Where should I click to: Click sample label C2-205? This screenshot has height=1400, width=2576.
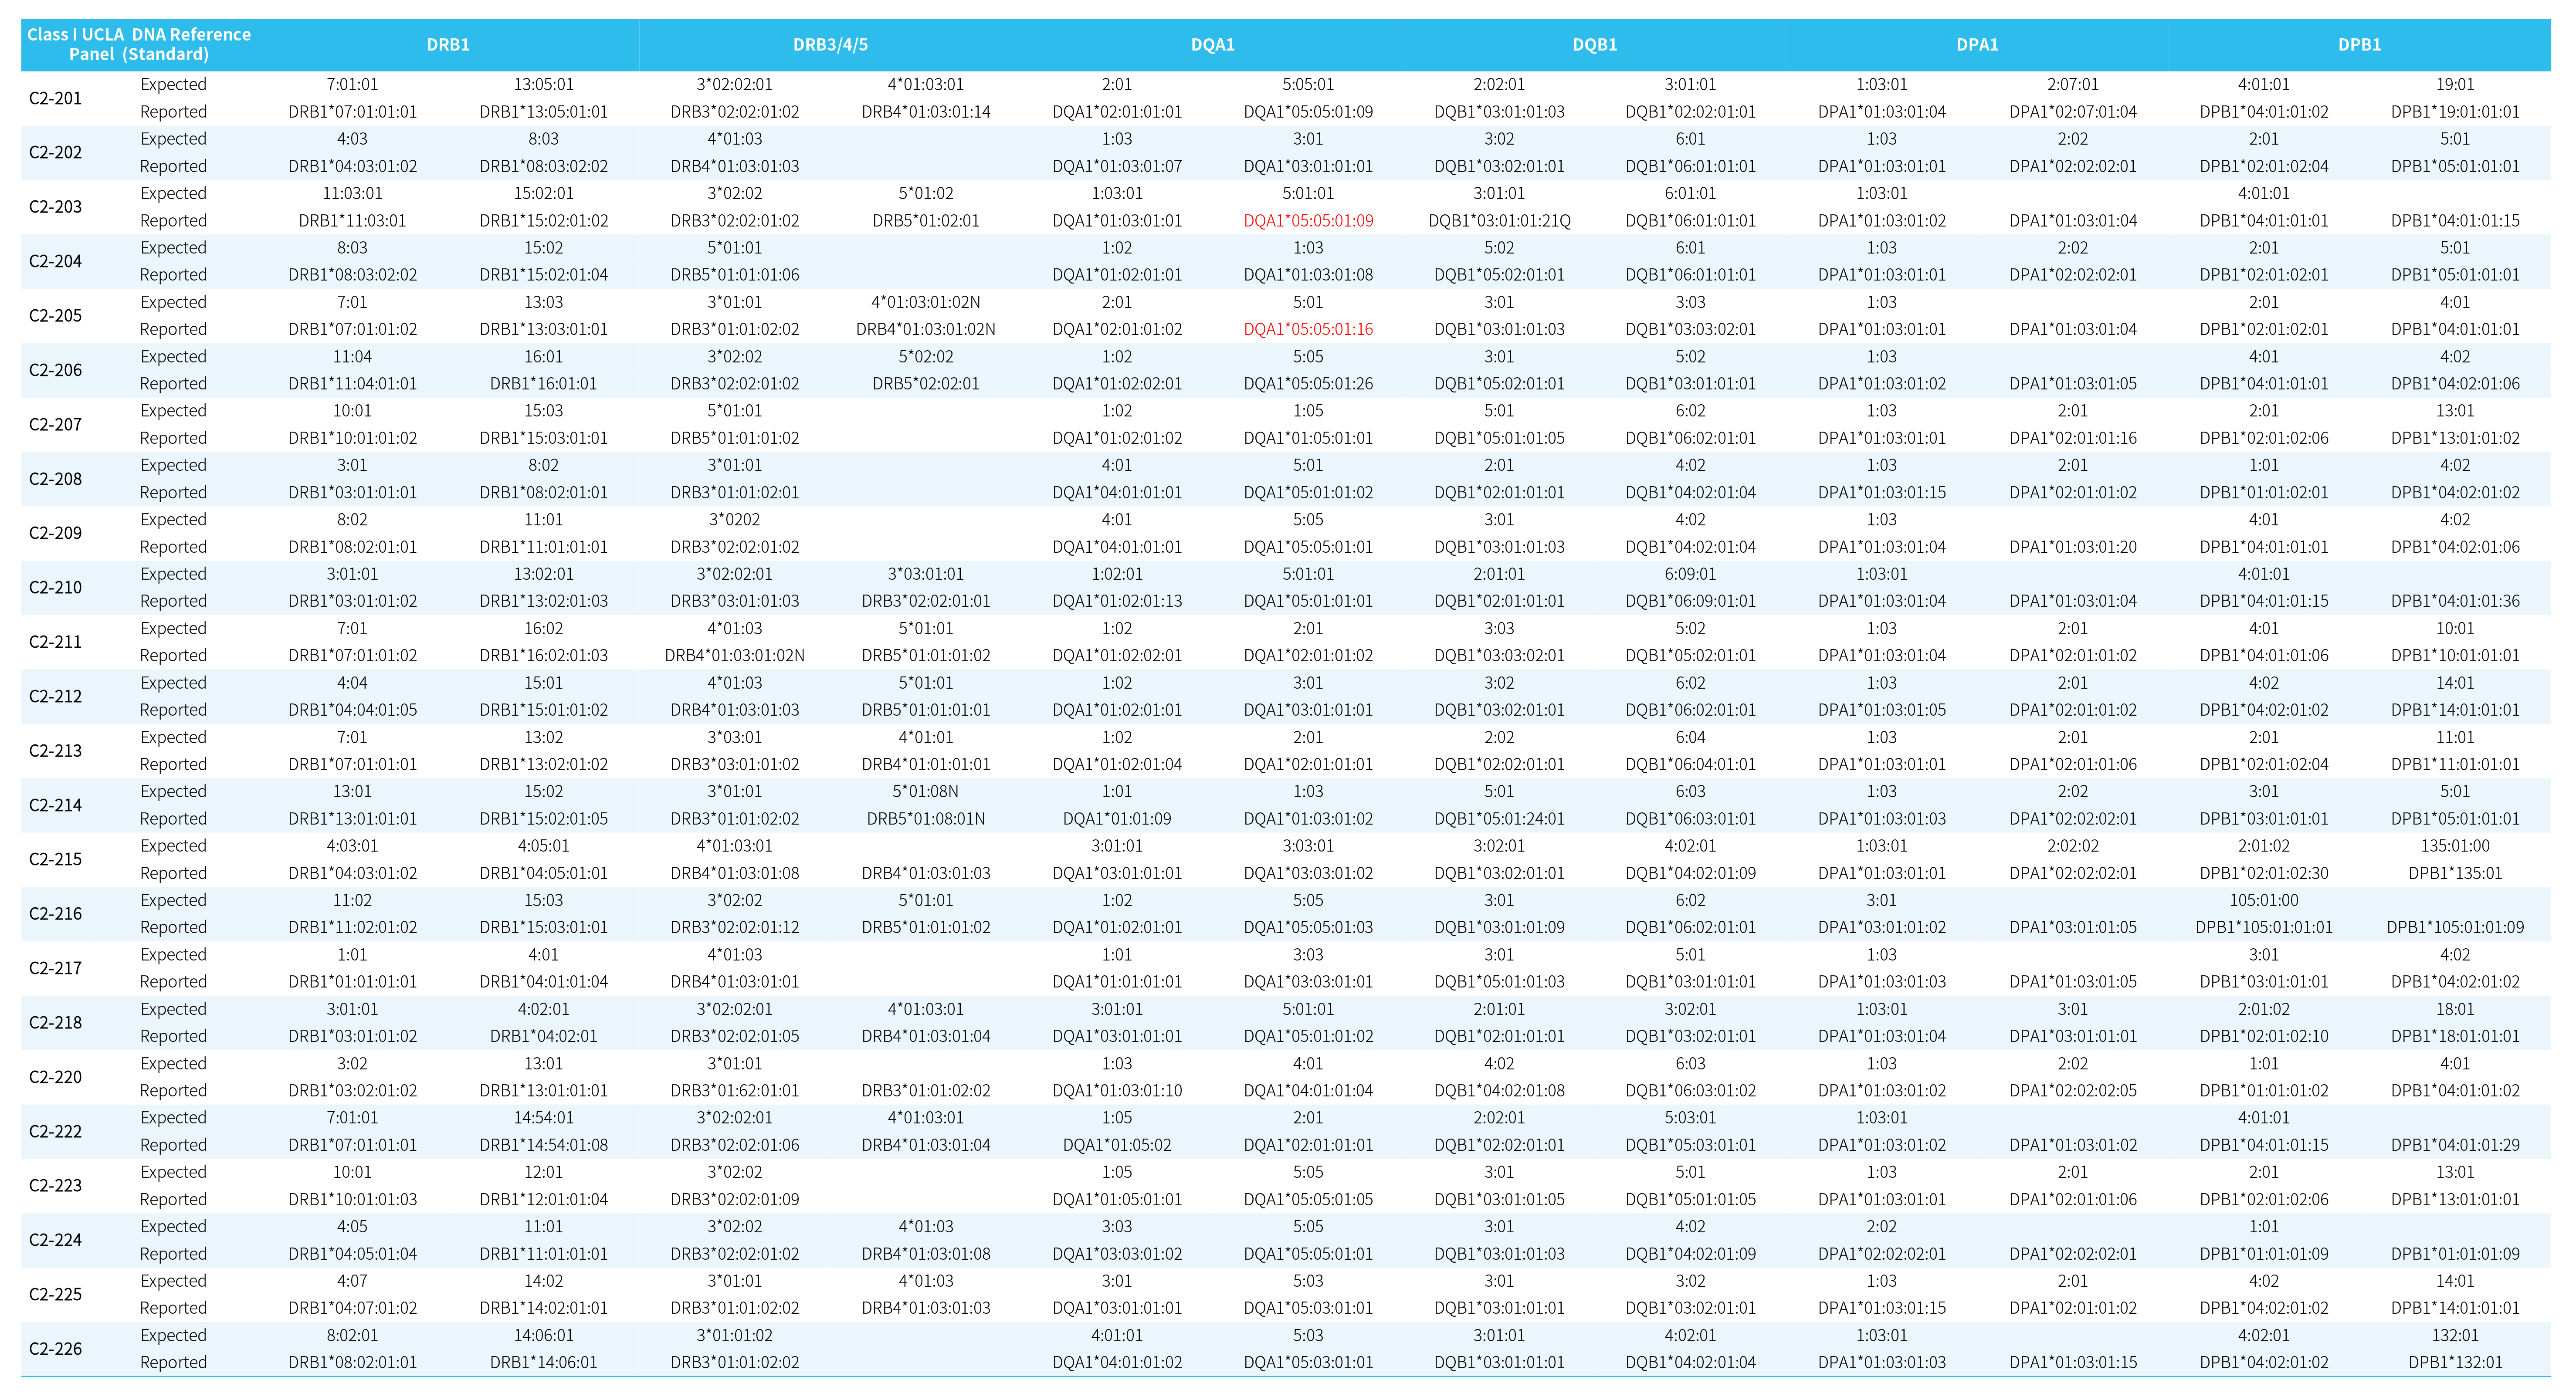click(x=55, y=316)
